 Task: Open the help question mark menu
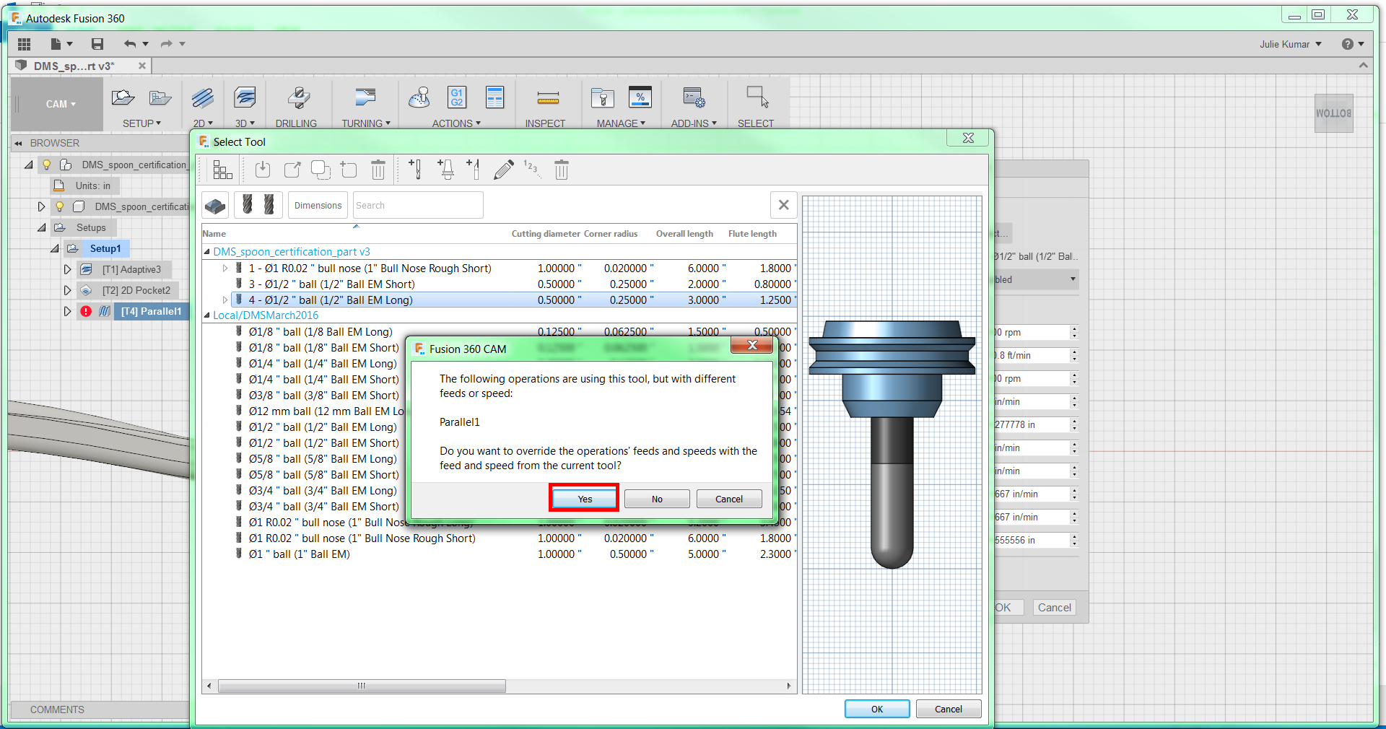1353,44
